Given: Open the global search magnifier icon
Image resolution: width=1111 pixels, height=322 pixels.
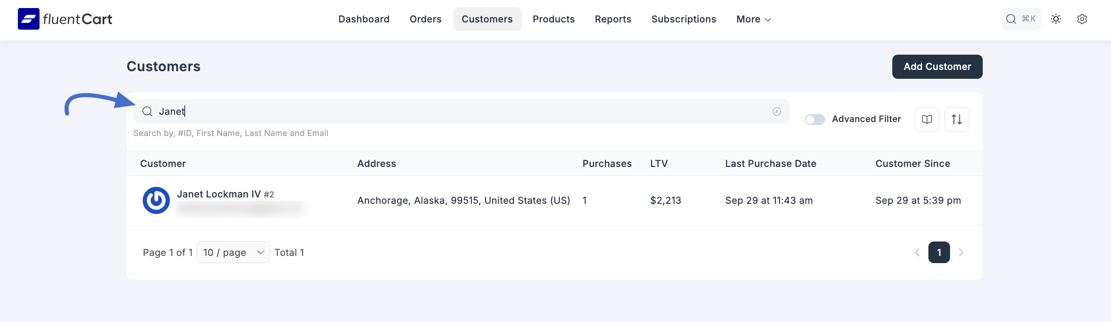Looking at the screenshot, I should (1010, 19).
